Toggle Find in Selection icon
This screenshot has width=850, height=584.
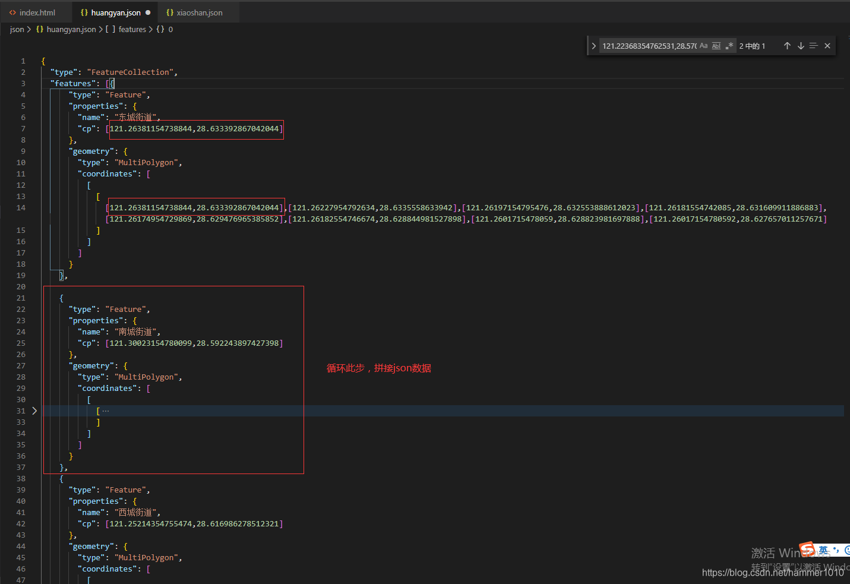tap(814, 46)
